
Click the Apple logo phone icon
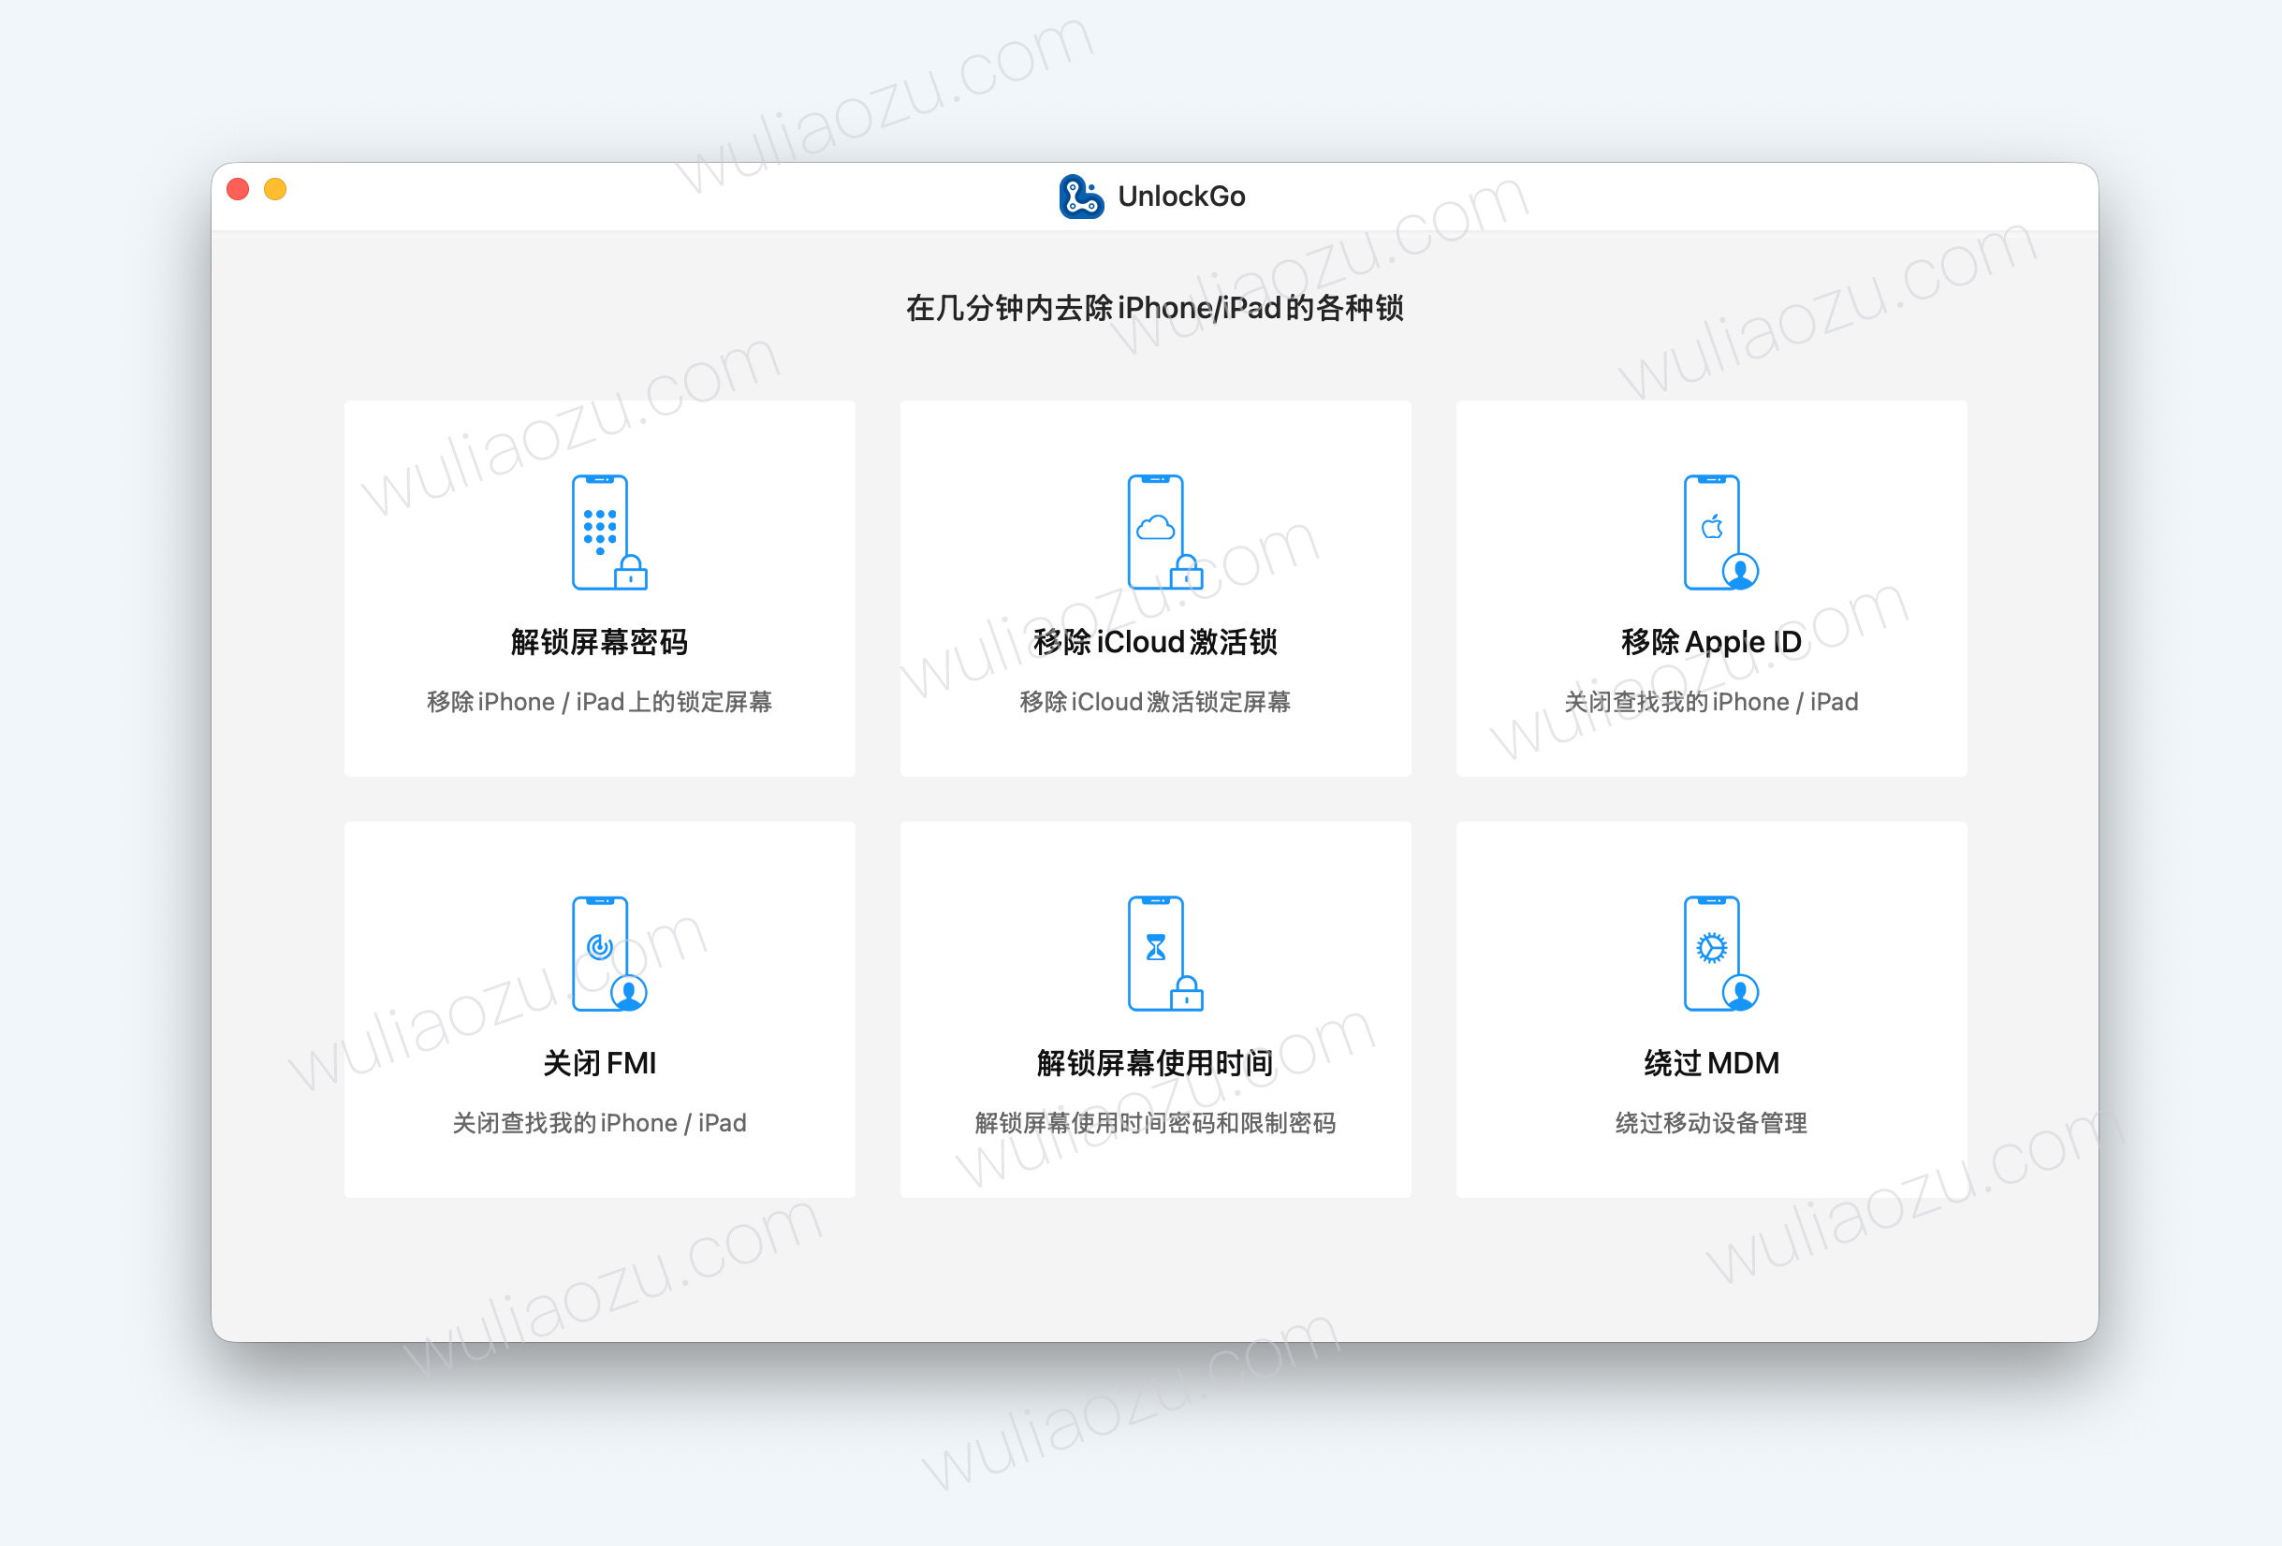[x=1720, y=532]
